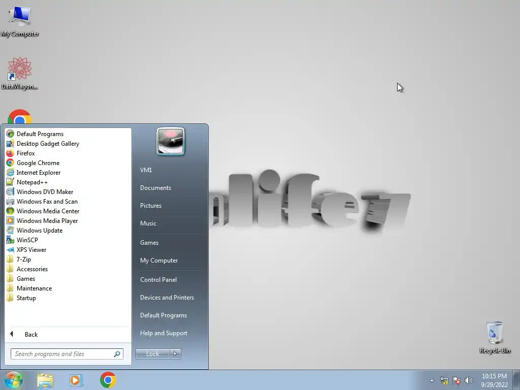
Task: Click the user account picture
Action: click(x=171, y=142)
